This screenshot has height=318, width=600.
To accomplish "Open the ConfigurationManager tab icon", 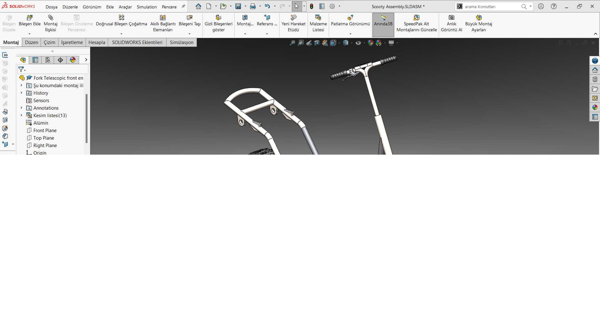I will point(48,60).
